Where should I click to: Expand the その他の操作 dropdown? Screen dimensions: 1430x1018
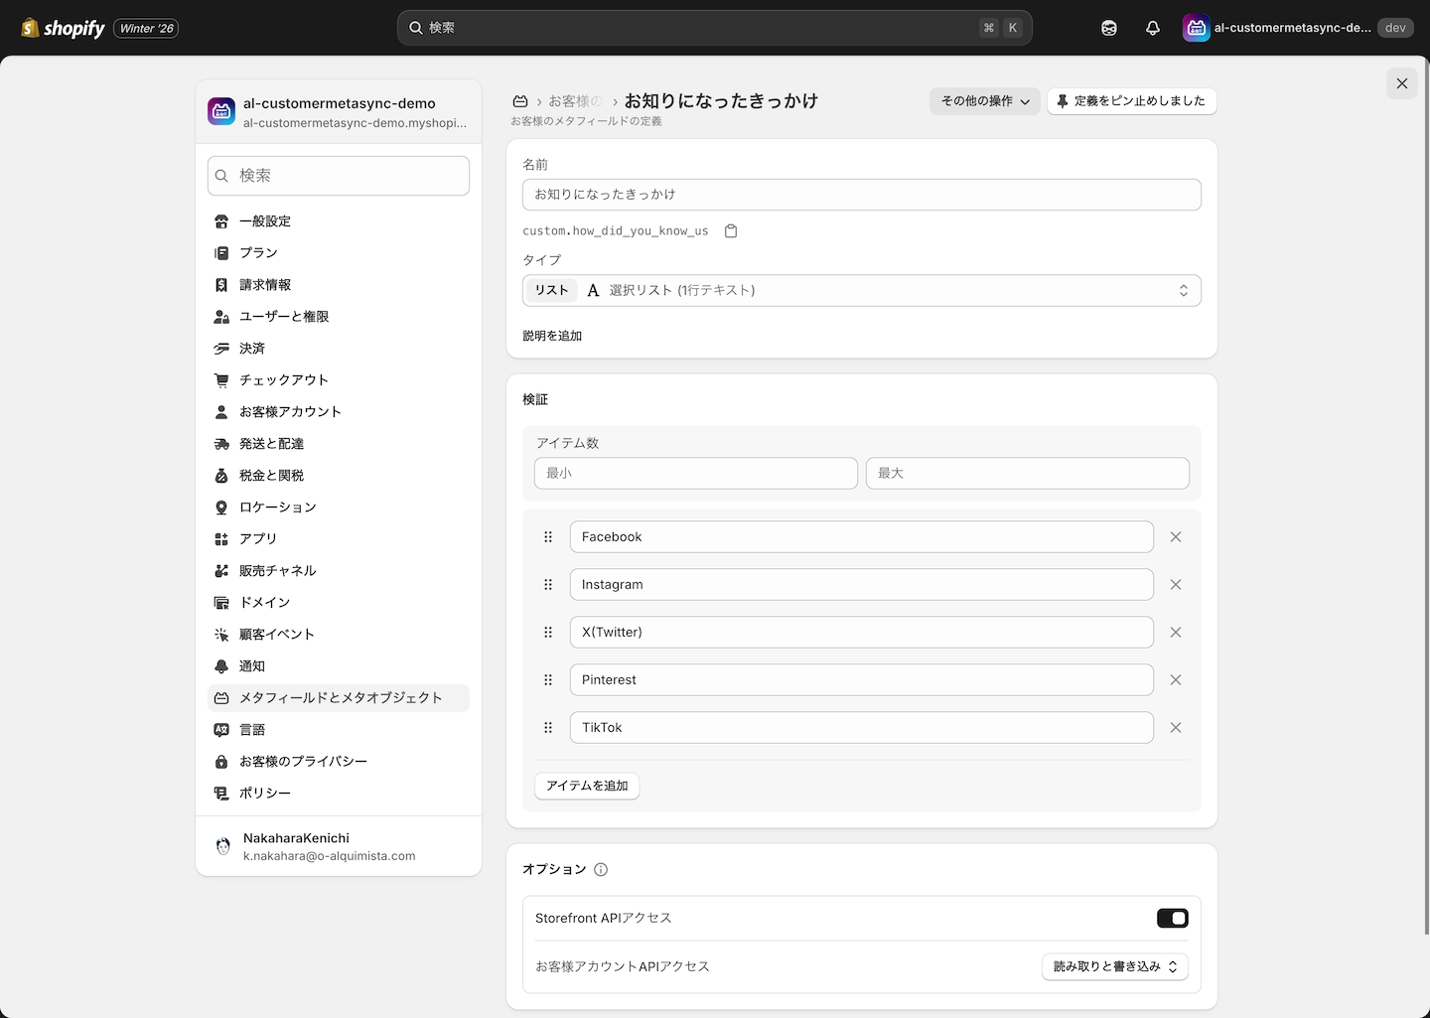click(x=984, y=101)
